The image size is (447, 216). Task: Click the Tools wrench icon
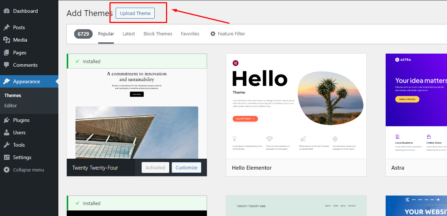(7, 145)
